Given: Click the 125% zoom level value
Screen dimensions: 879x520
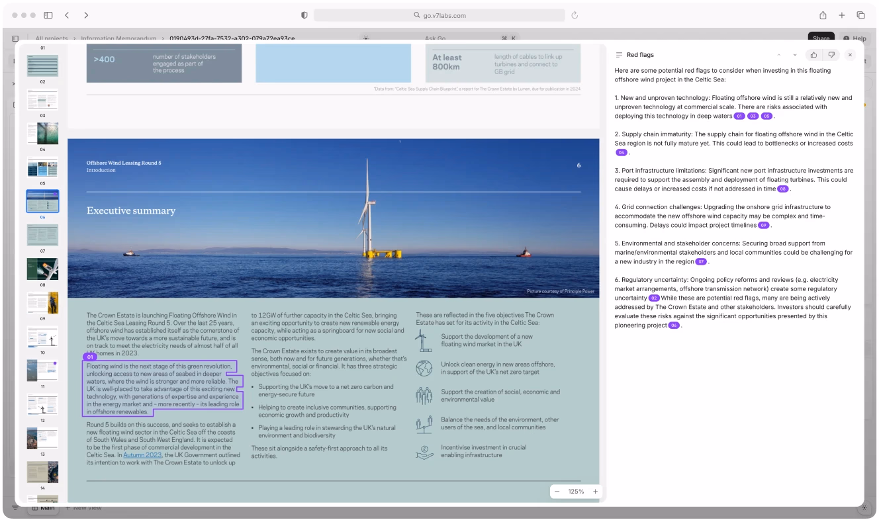Looking at the screenshot, I should [576, 492].
